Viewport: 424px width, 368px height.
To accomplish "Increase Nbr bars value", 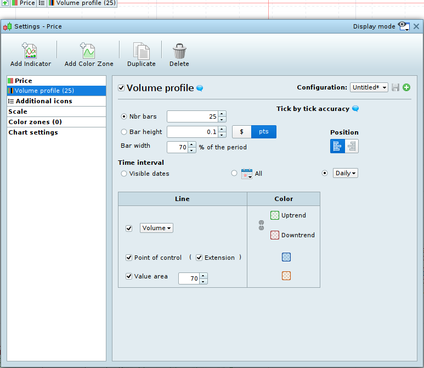I will tap(222, 114).
